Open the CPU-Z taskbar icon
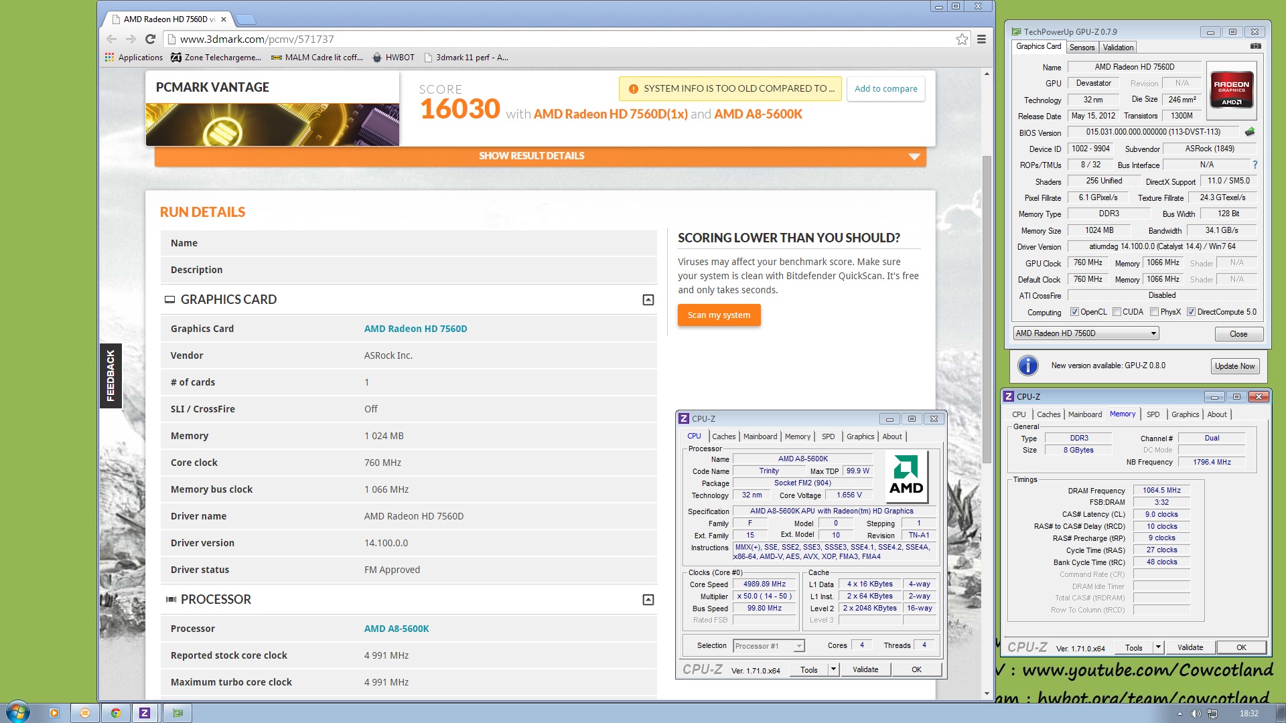 (x=145, y=713)
